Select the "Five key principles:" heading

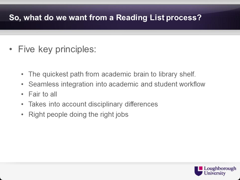point(57,49)
